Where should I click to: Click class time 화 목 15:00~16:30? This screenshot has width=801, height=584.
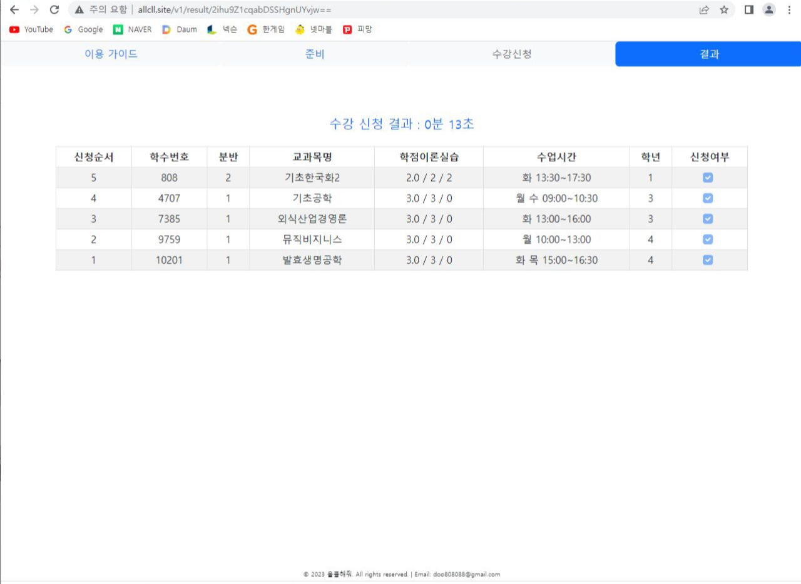pyautogui.click(x=556, y=260)
